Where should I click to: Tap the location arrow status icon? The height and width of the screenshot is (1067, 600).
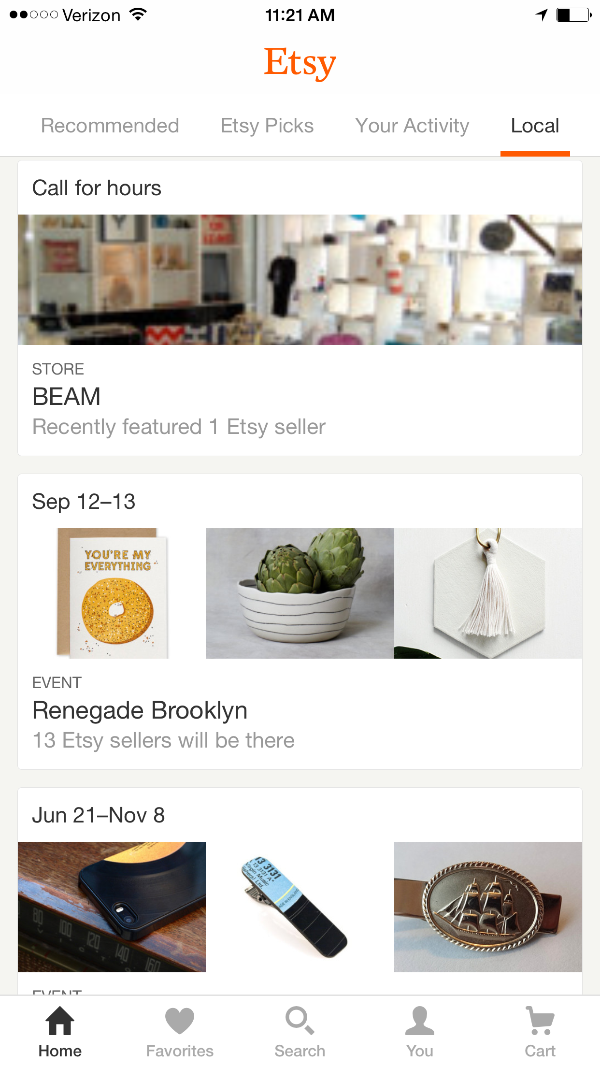click(542, 15)
